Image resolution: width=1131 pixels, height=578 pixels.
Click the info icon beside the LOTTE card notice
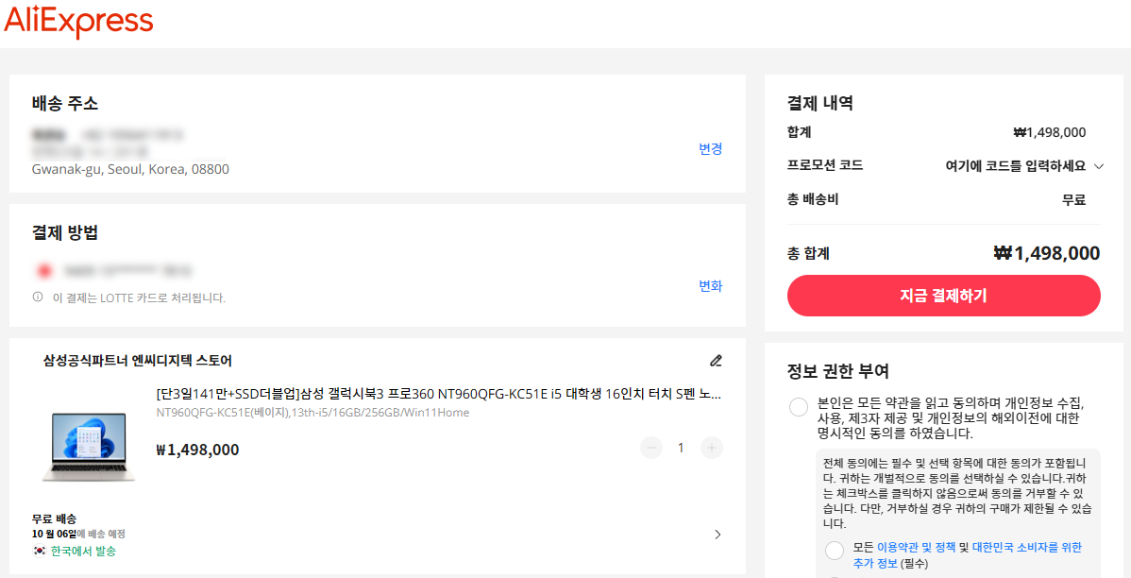tap(38, 297)
